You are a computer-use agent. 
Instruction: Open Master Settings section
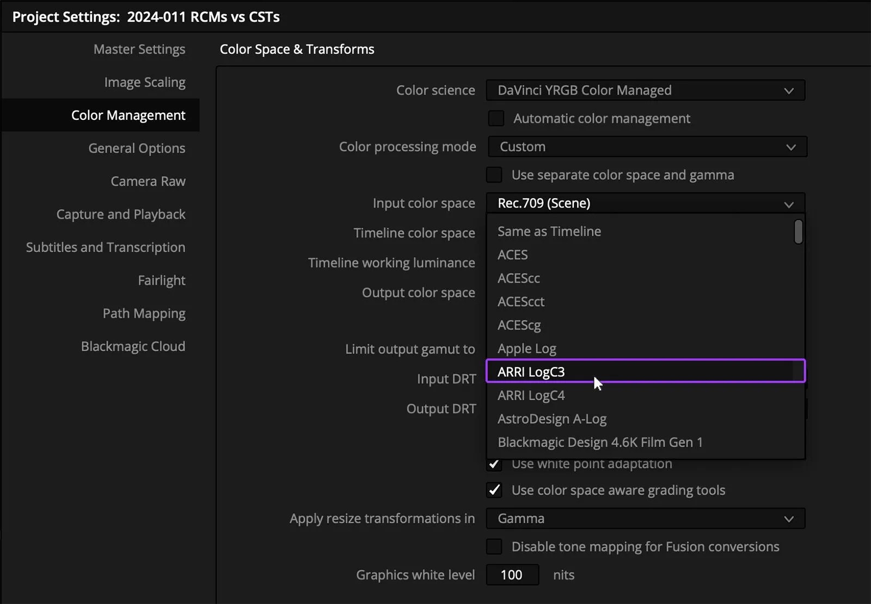139,49
